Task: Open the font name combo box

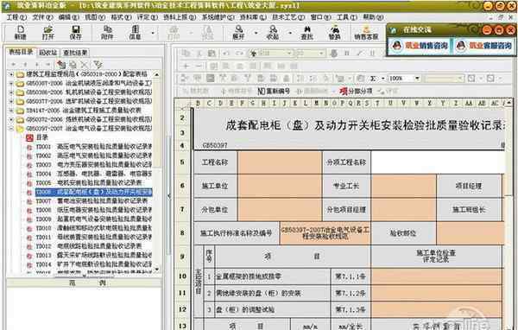Action: pyautogui.click(x=270, y=53)
